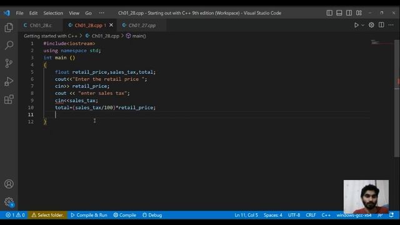Image resolution: width=400 pixels, height=225 pixels.
Task: Open the settings gear in editor toolbar
Action: point(371,25)
